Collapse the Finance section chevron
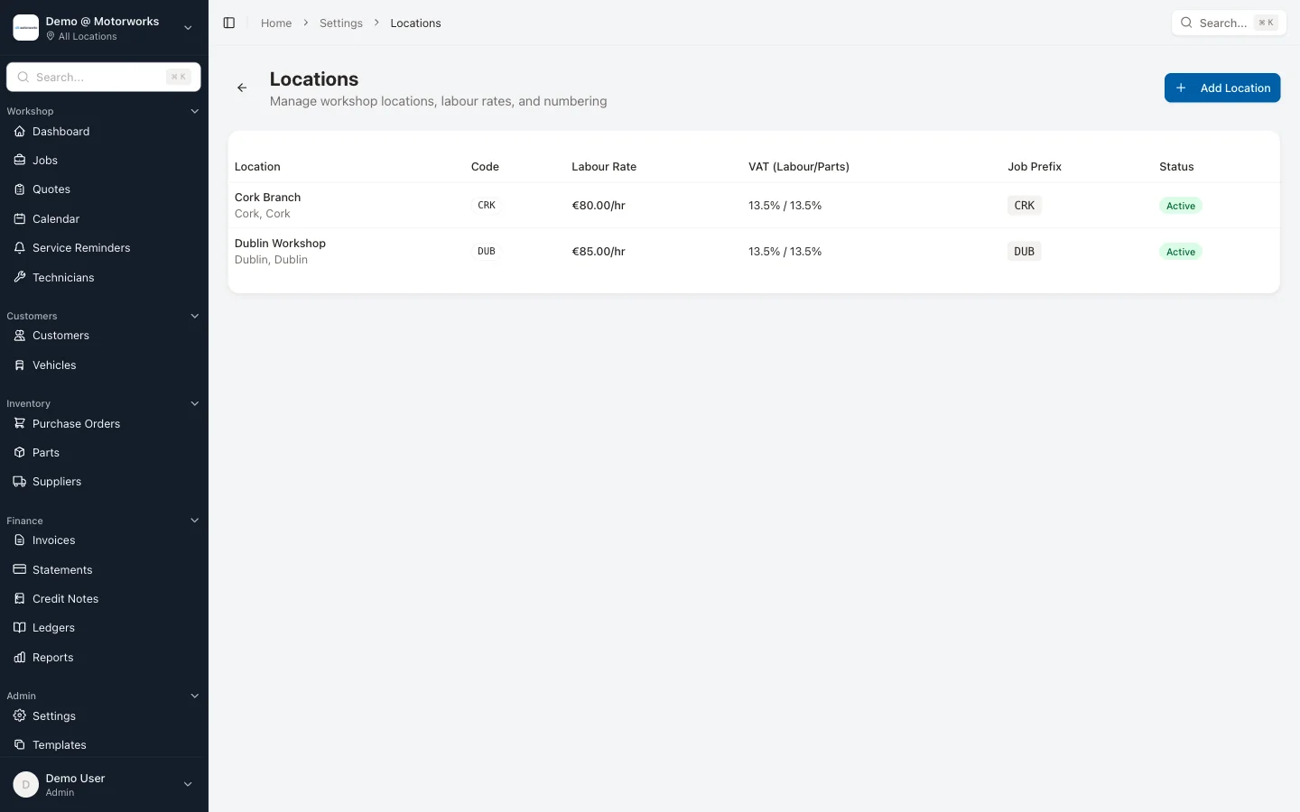The width and height of the screenshot is (1300, 812). [x=195, y=521]
